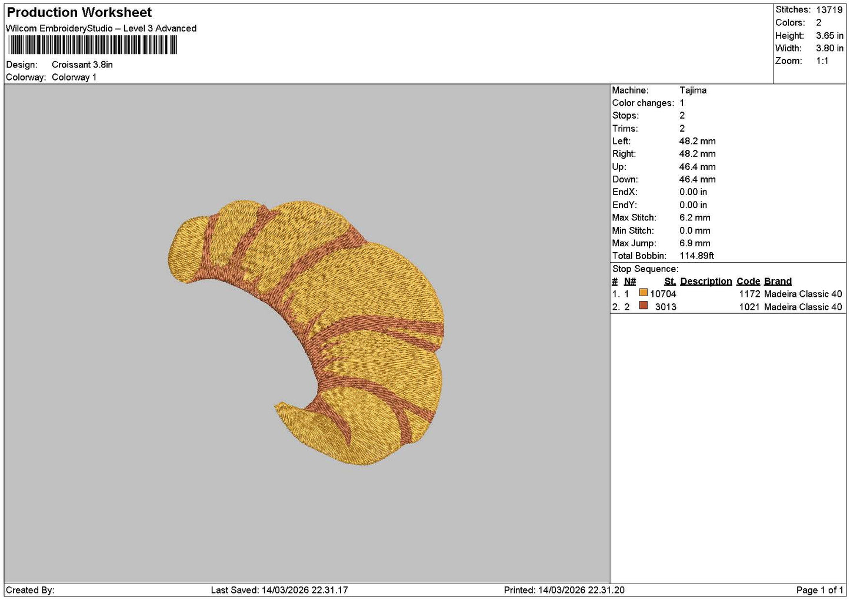This screenshot has width=850, height=600.
Task: Click the 'Production Worksheet' heading
Action: click(79, 12)
